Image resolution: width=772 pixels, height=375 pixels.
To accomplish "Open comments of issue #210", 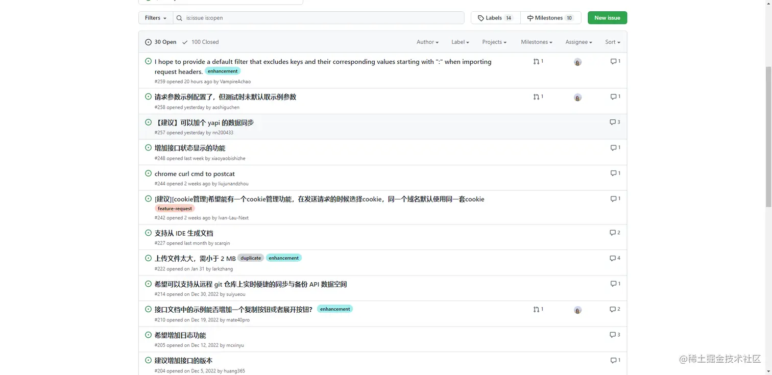I will 615,309.
